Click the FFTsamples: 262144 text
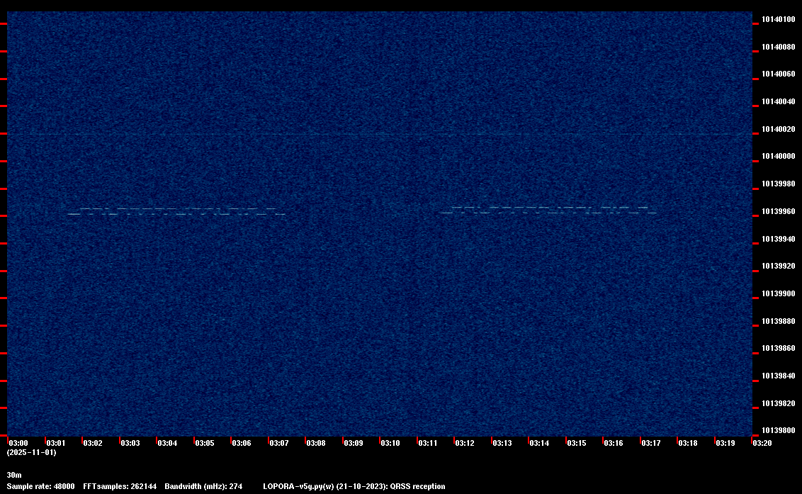Image resolution: width=802 pixels, height=494 pixels. tap(120, 486)
